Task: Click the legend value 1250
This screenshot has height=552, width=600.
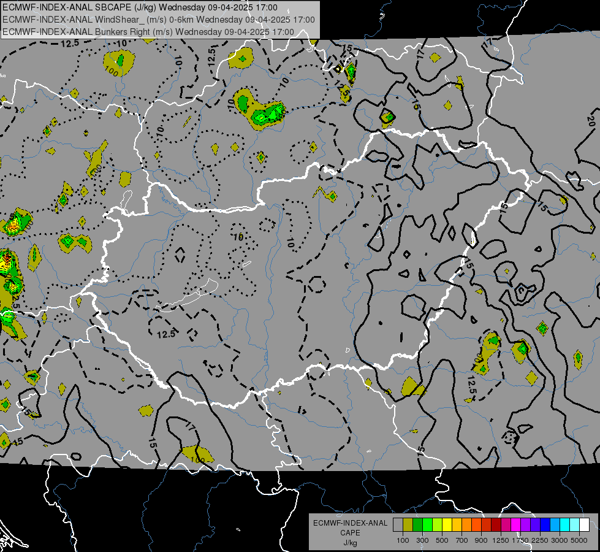Action: pyautogui.click(x=501, y=540)
